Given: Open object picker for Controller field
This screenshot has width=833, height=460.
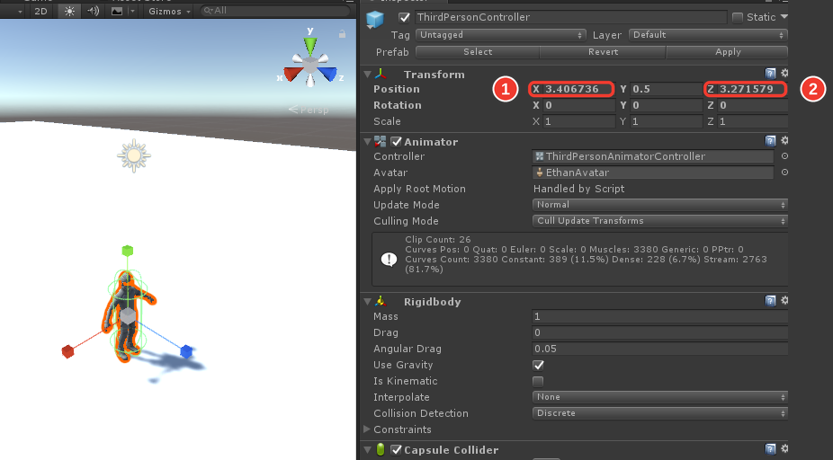Looking at the screenshot, I should click(x=784, y=156).
